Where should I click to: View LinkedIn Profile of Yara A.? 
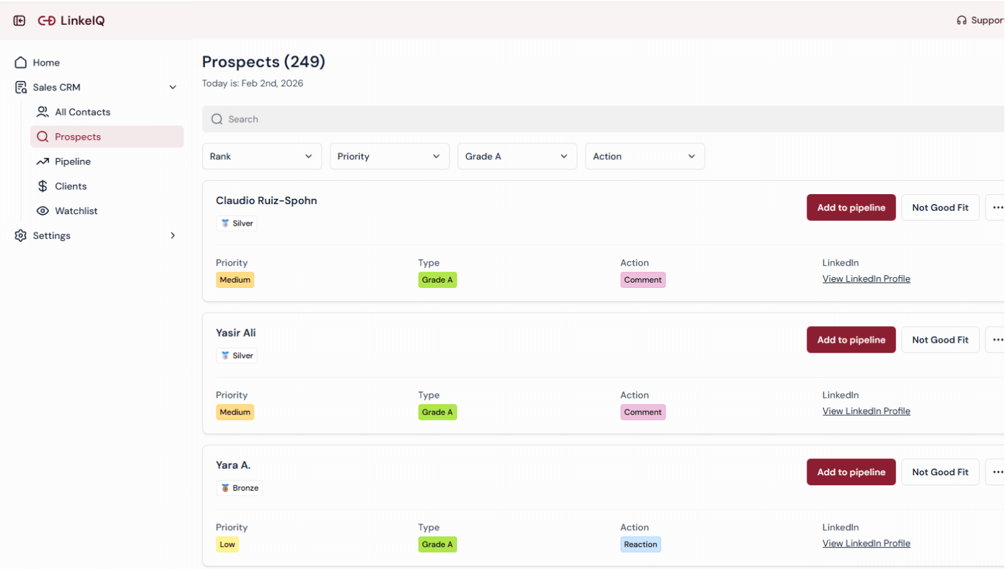(x=866, y=544)
